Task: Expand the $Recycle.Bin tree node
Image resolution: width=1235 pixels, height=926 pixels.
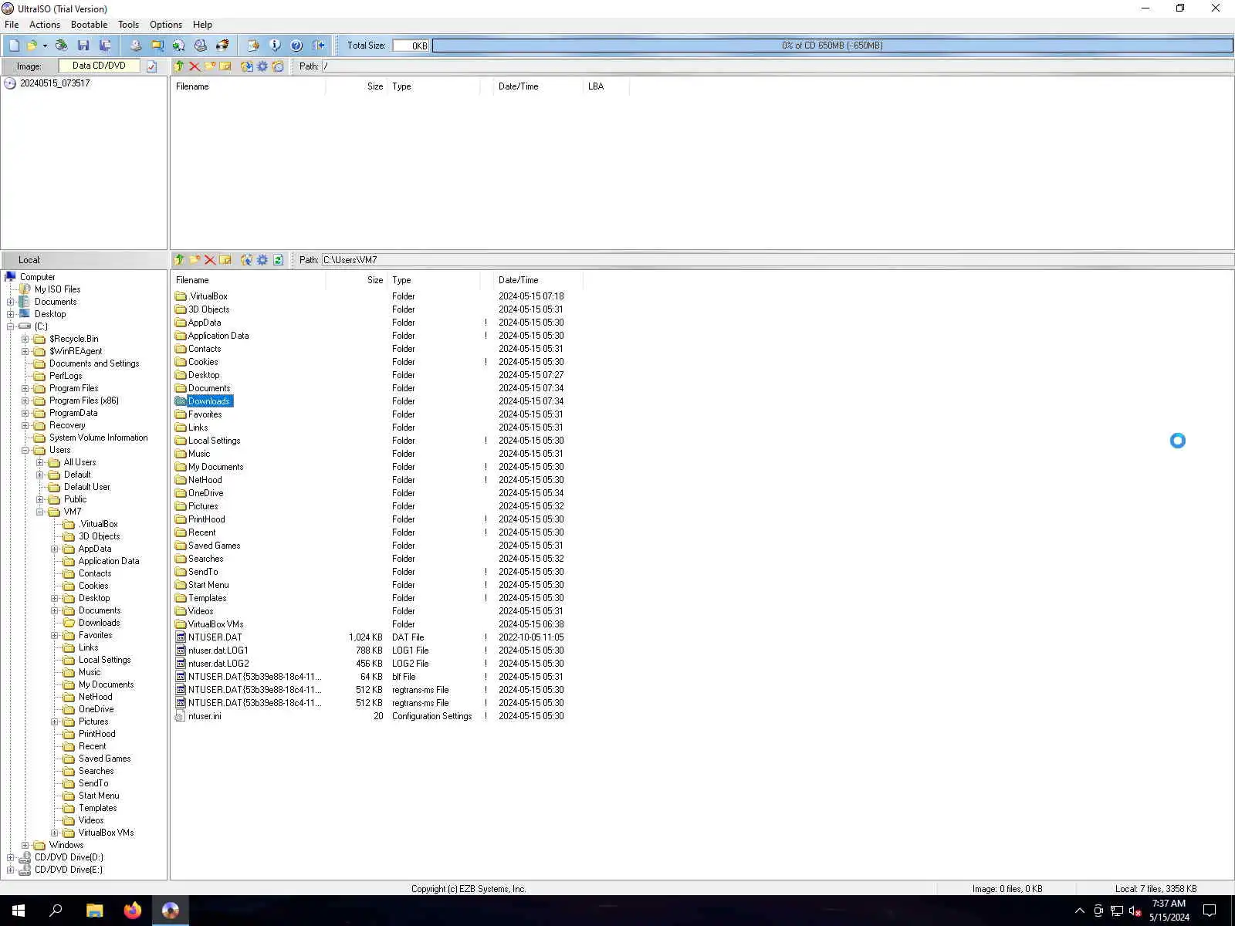Action: coord(25,339)
